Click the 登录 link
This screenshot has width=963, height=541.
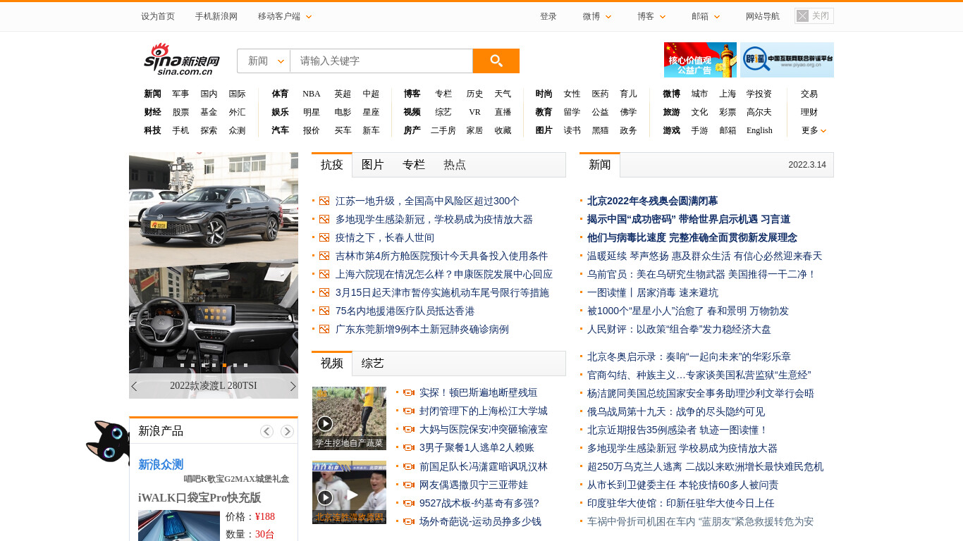(x=548, y=16)
